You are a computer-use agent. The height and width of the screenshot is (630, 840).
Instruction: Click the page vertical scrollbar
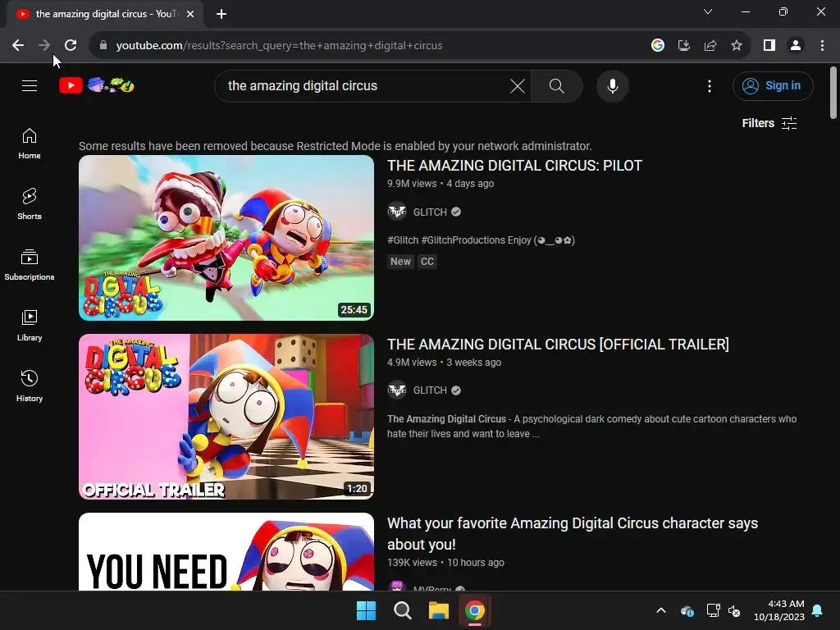coord(833,93)
